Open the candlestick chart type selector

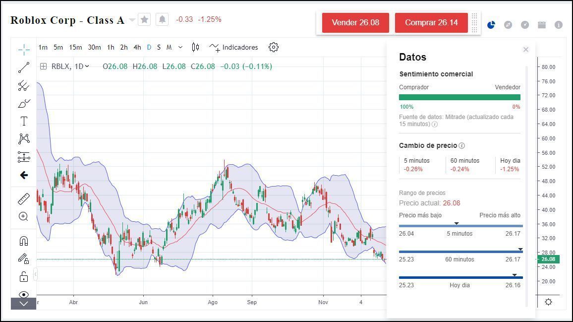pos(196,47)
